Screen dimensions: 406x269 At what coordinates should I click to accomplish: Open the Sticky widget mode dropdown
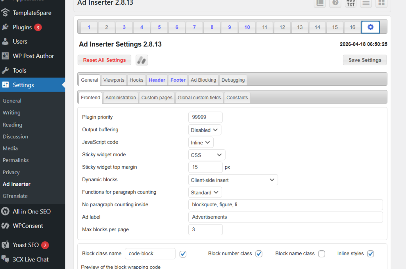(207, 155)
